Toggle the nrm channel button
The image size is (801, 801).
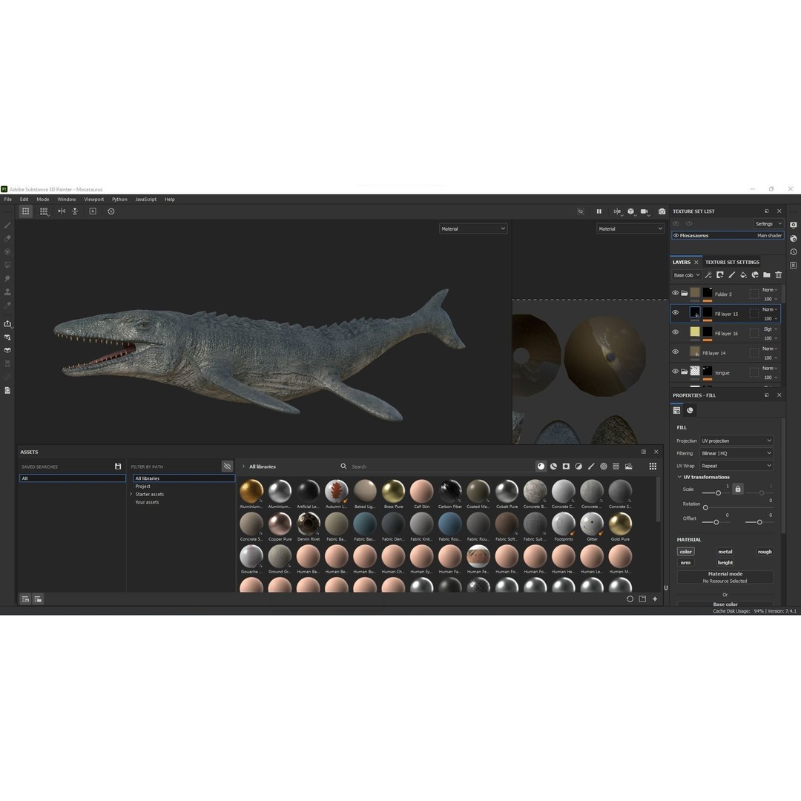[x=685, y=562]
